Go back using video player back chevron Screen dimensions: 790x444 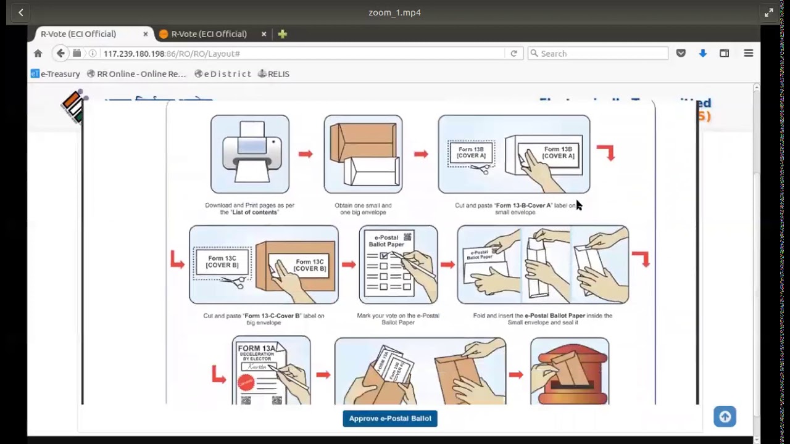click(21, 12)
